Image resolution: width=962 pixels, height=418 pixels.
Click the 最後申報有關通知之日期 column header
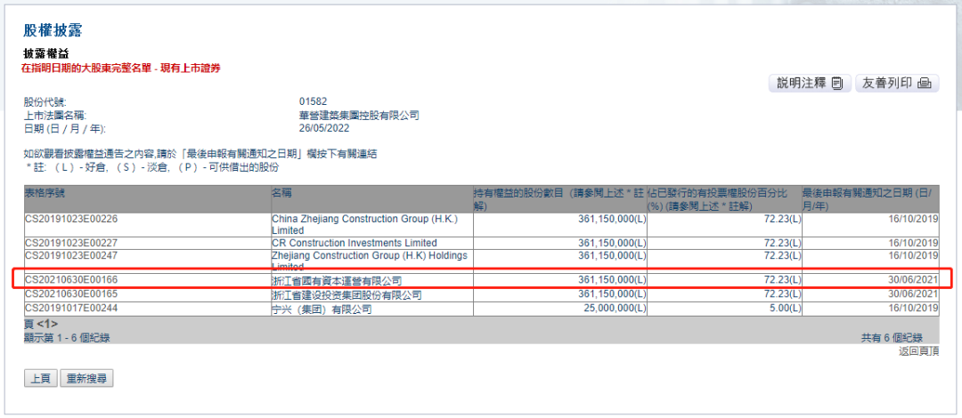[870, 198]
